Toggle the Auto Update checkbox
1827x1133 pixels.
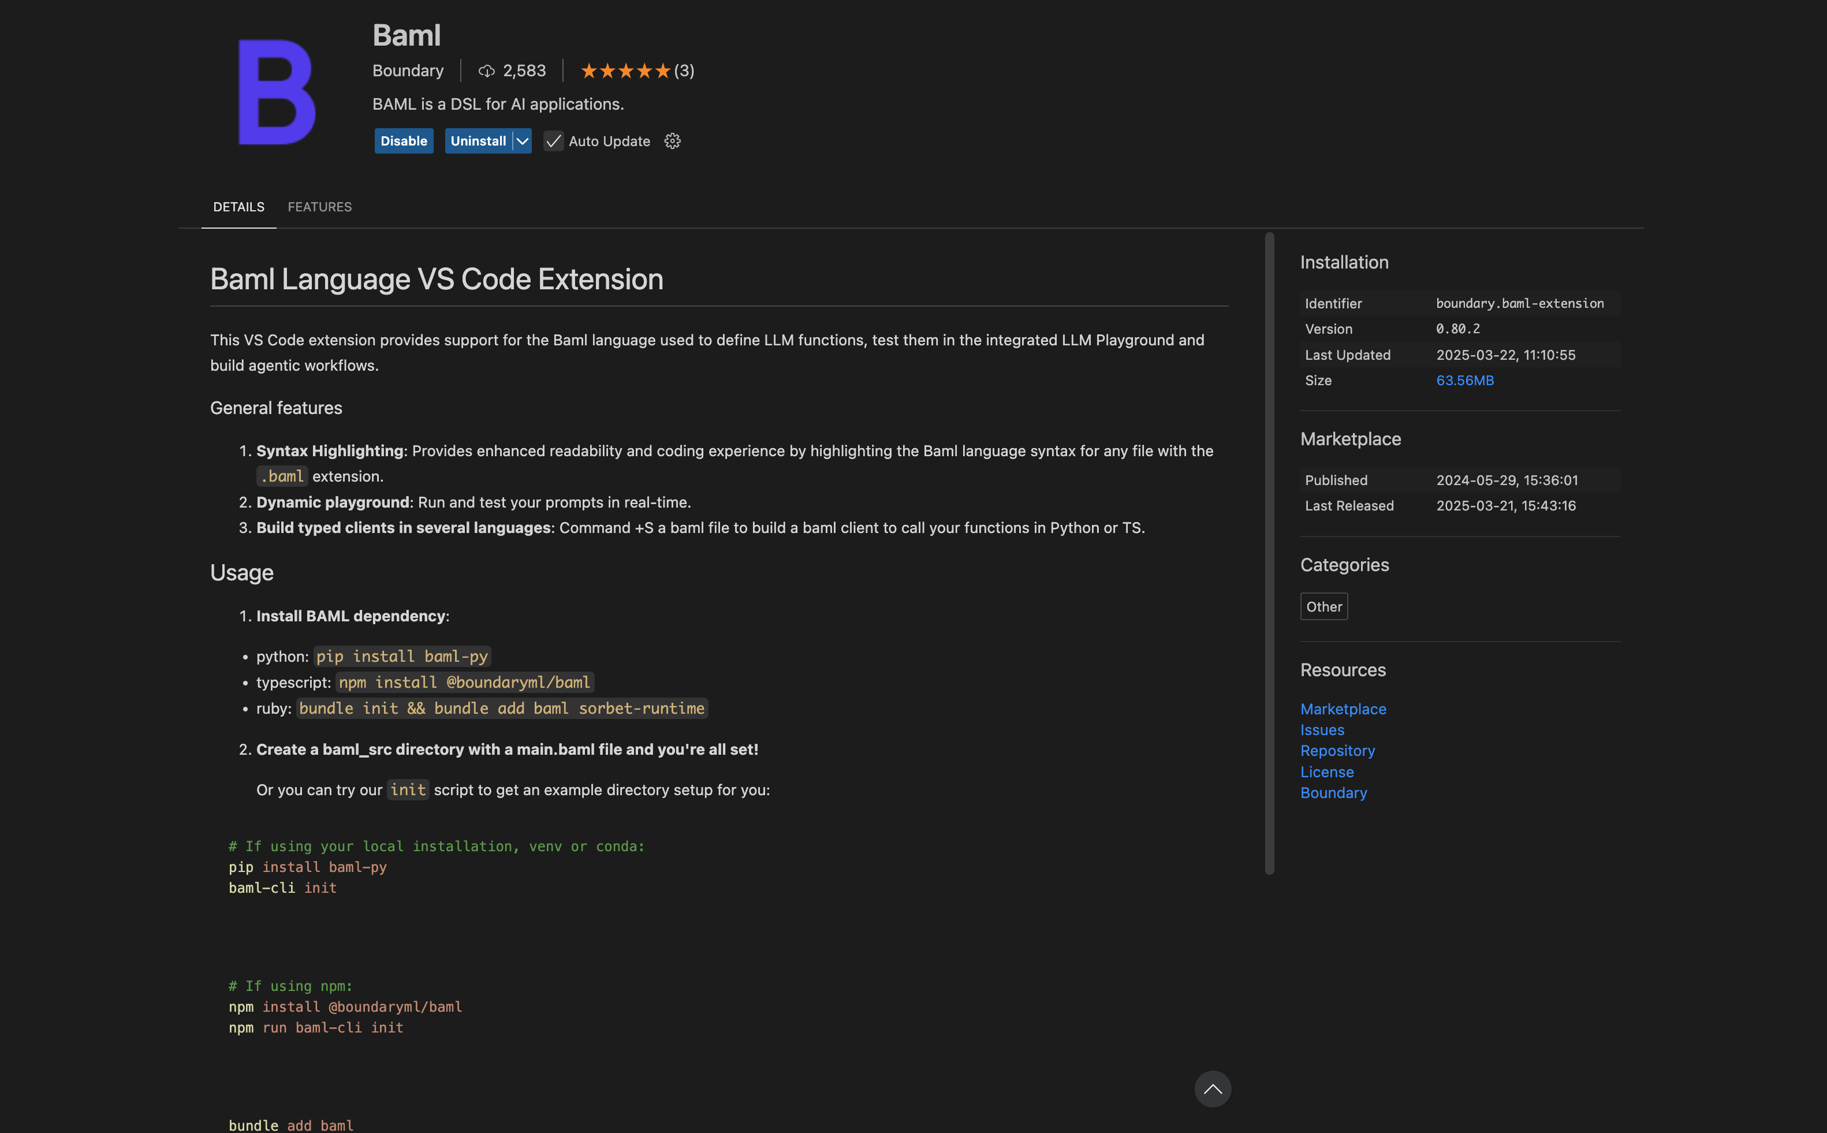click(x=554, y=141)
